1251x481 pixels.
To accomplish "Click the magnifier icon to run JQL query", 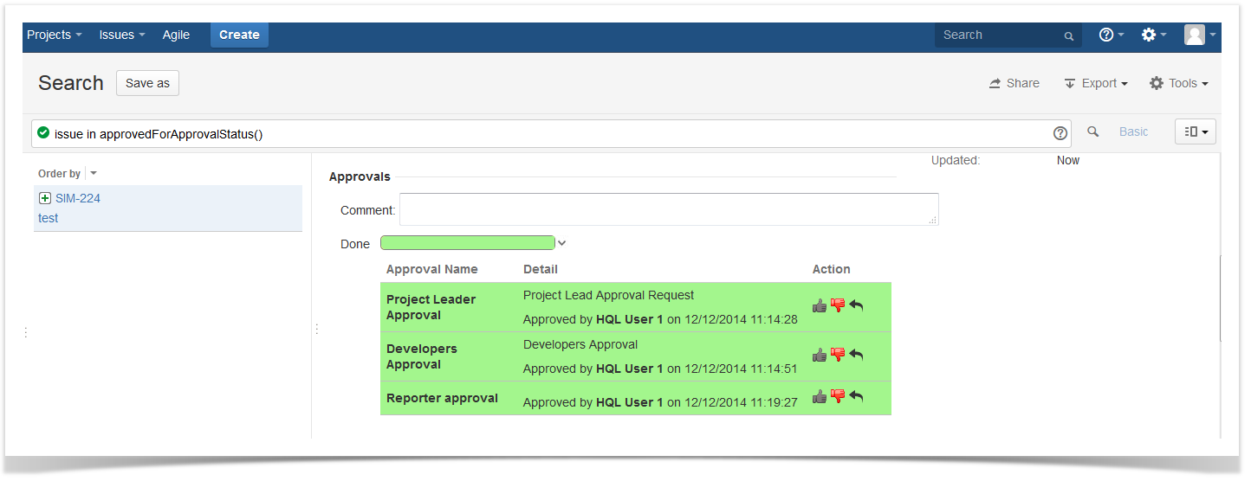I will tap(1093, 131).
